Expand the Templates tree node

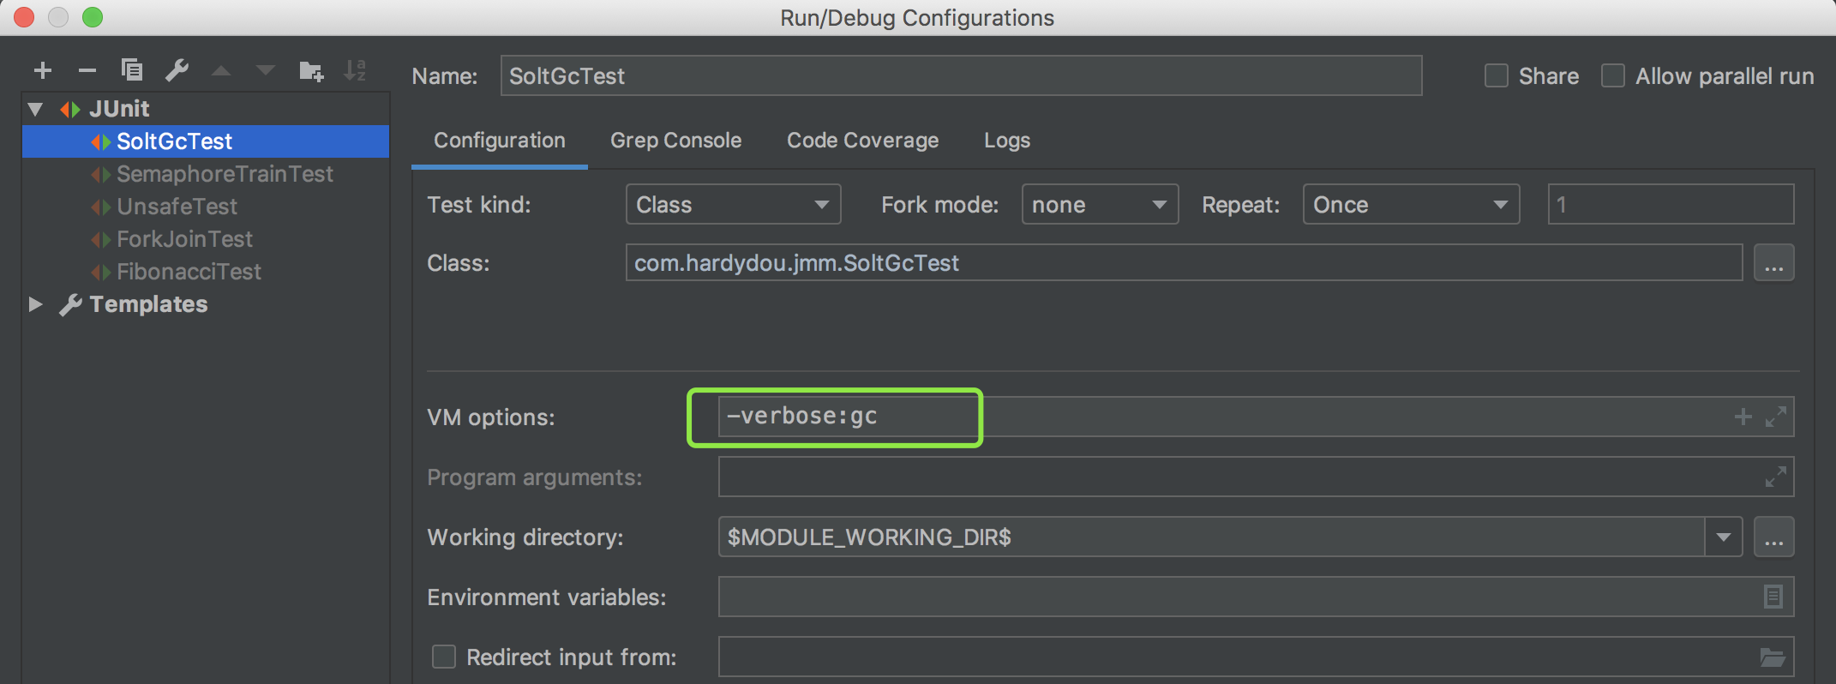(x=35, y=304)
